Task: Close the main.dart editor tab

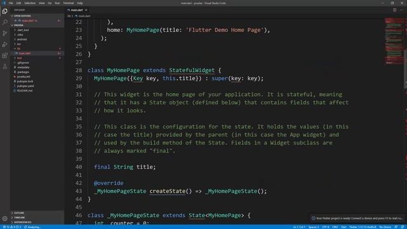Action: [x=86, y=10]
